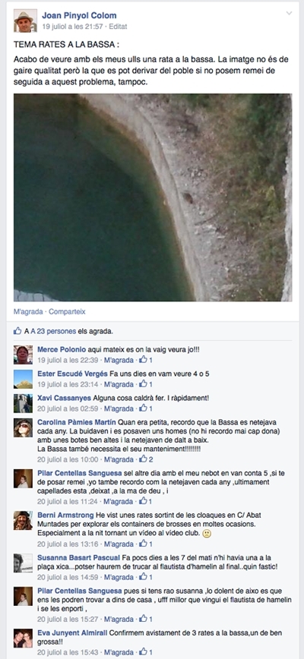Open post timestamp 19 juliol a les 21:57
This screenshot has height=659, width=304.
tap(72, 27)
